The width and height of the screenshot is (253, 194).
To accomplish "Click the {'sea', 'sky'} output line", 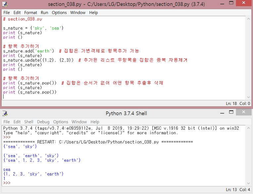I will click(20, 146).
